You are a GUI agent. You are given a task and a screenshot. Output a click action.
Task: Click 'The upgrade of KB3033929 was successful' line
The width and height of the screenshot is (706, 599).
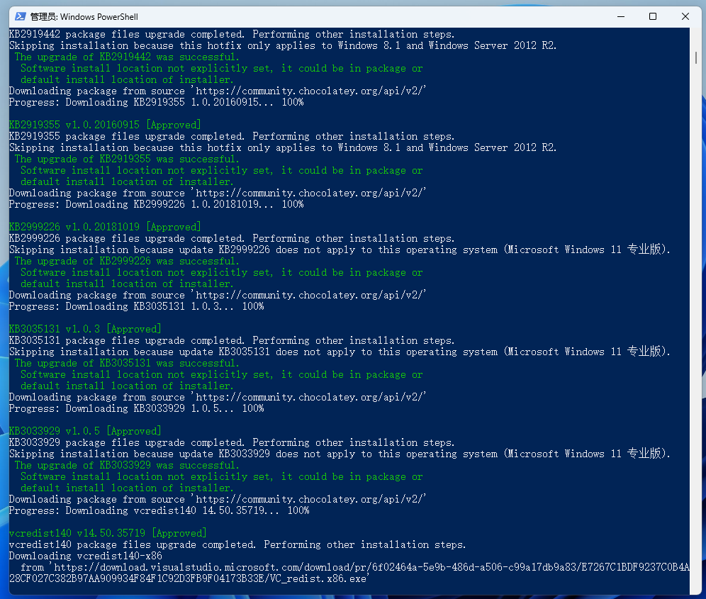pos(127,465)
